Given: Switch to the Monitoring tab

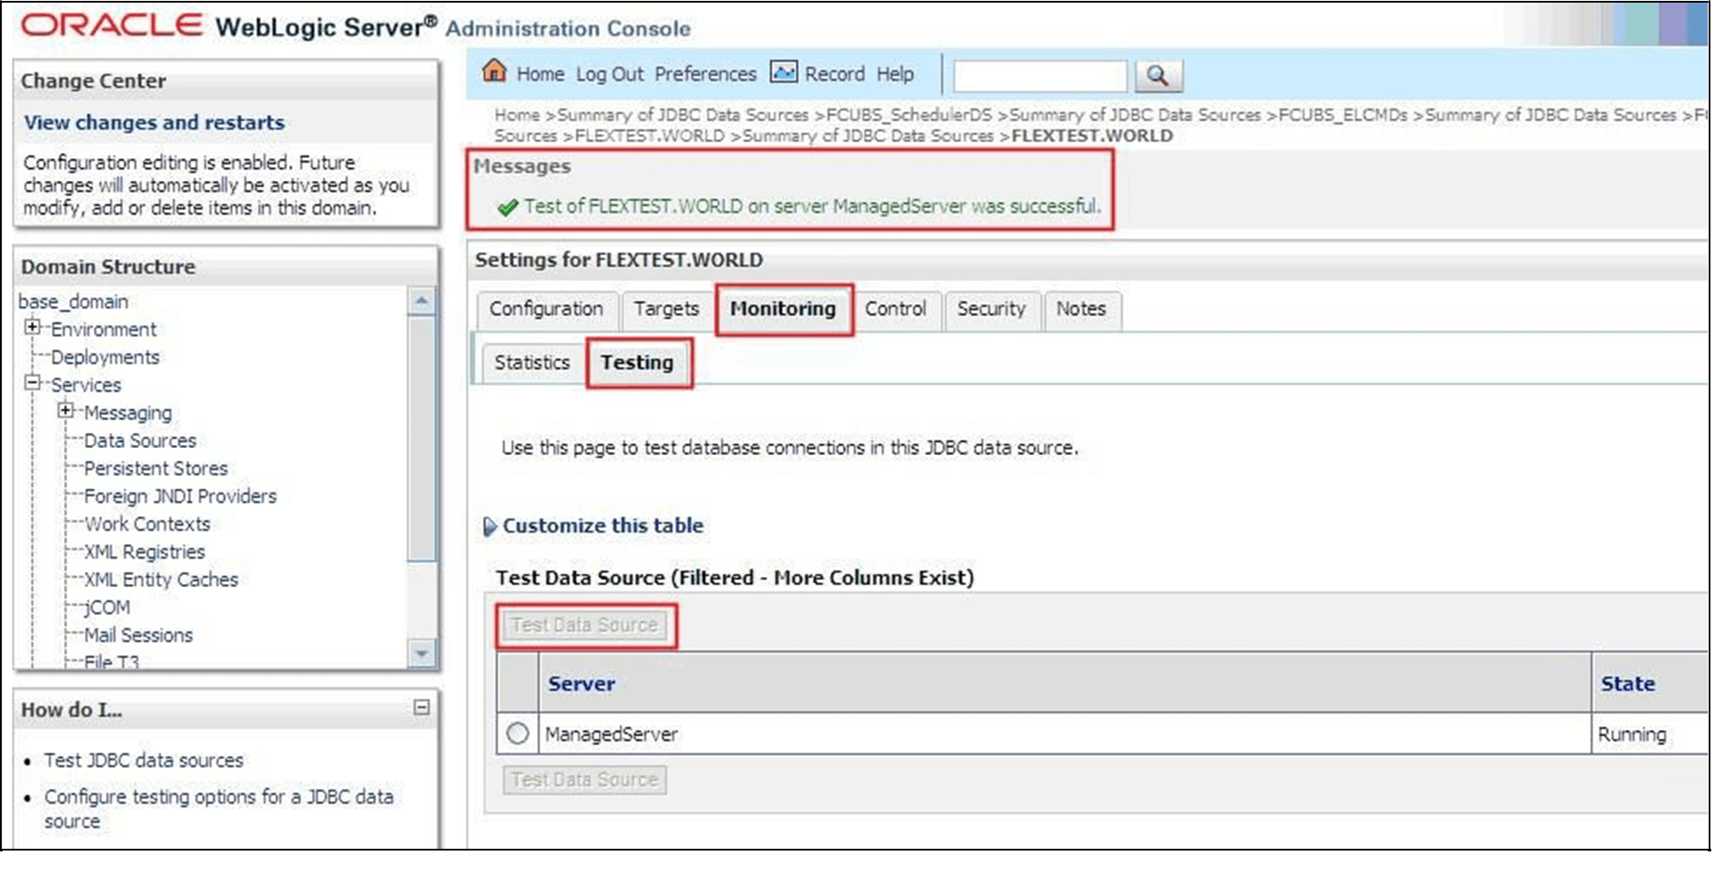Looking at the screenshot, I should (783, 309).
